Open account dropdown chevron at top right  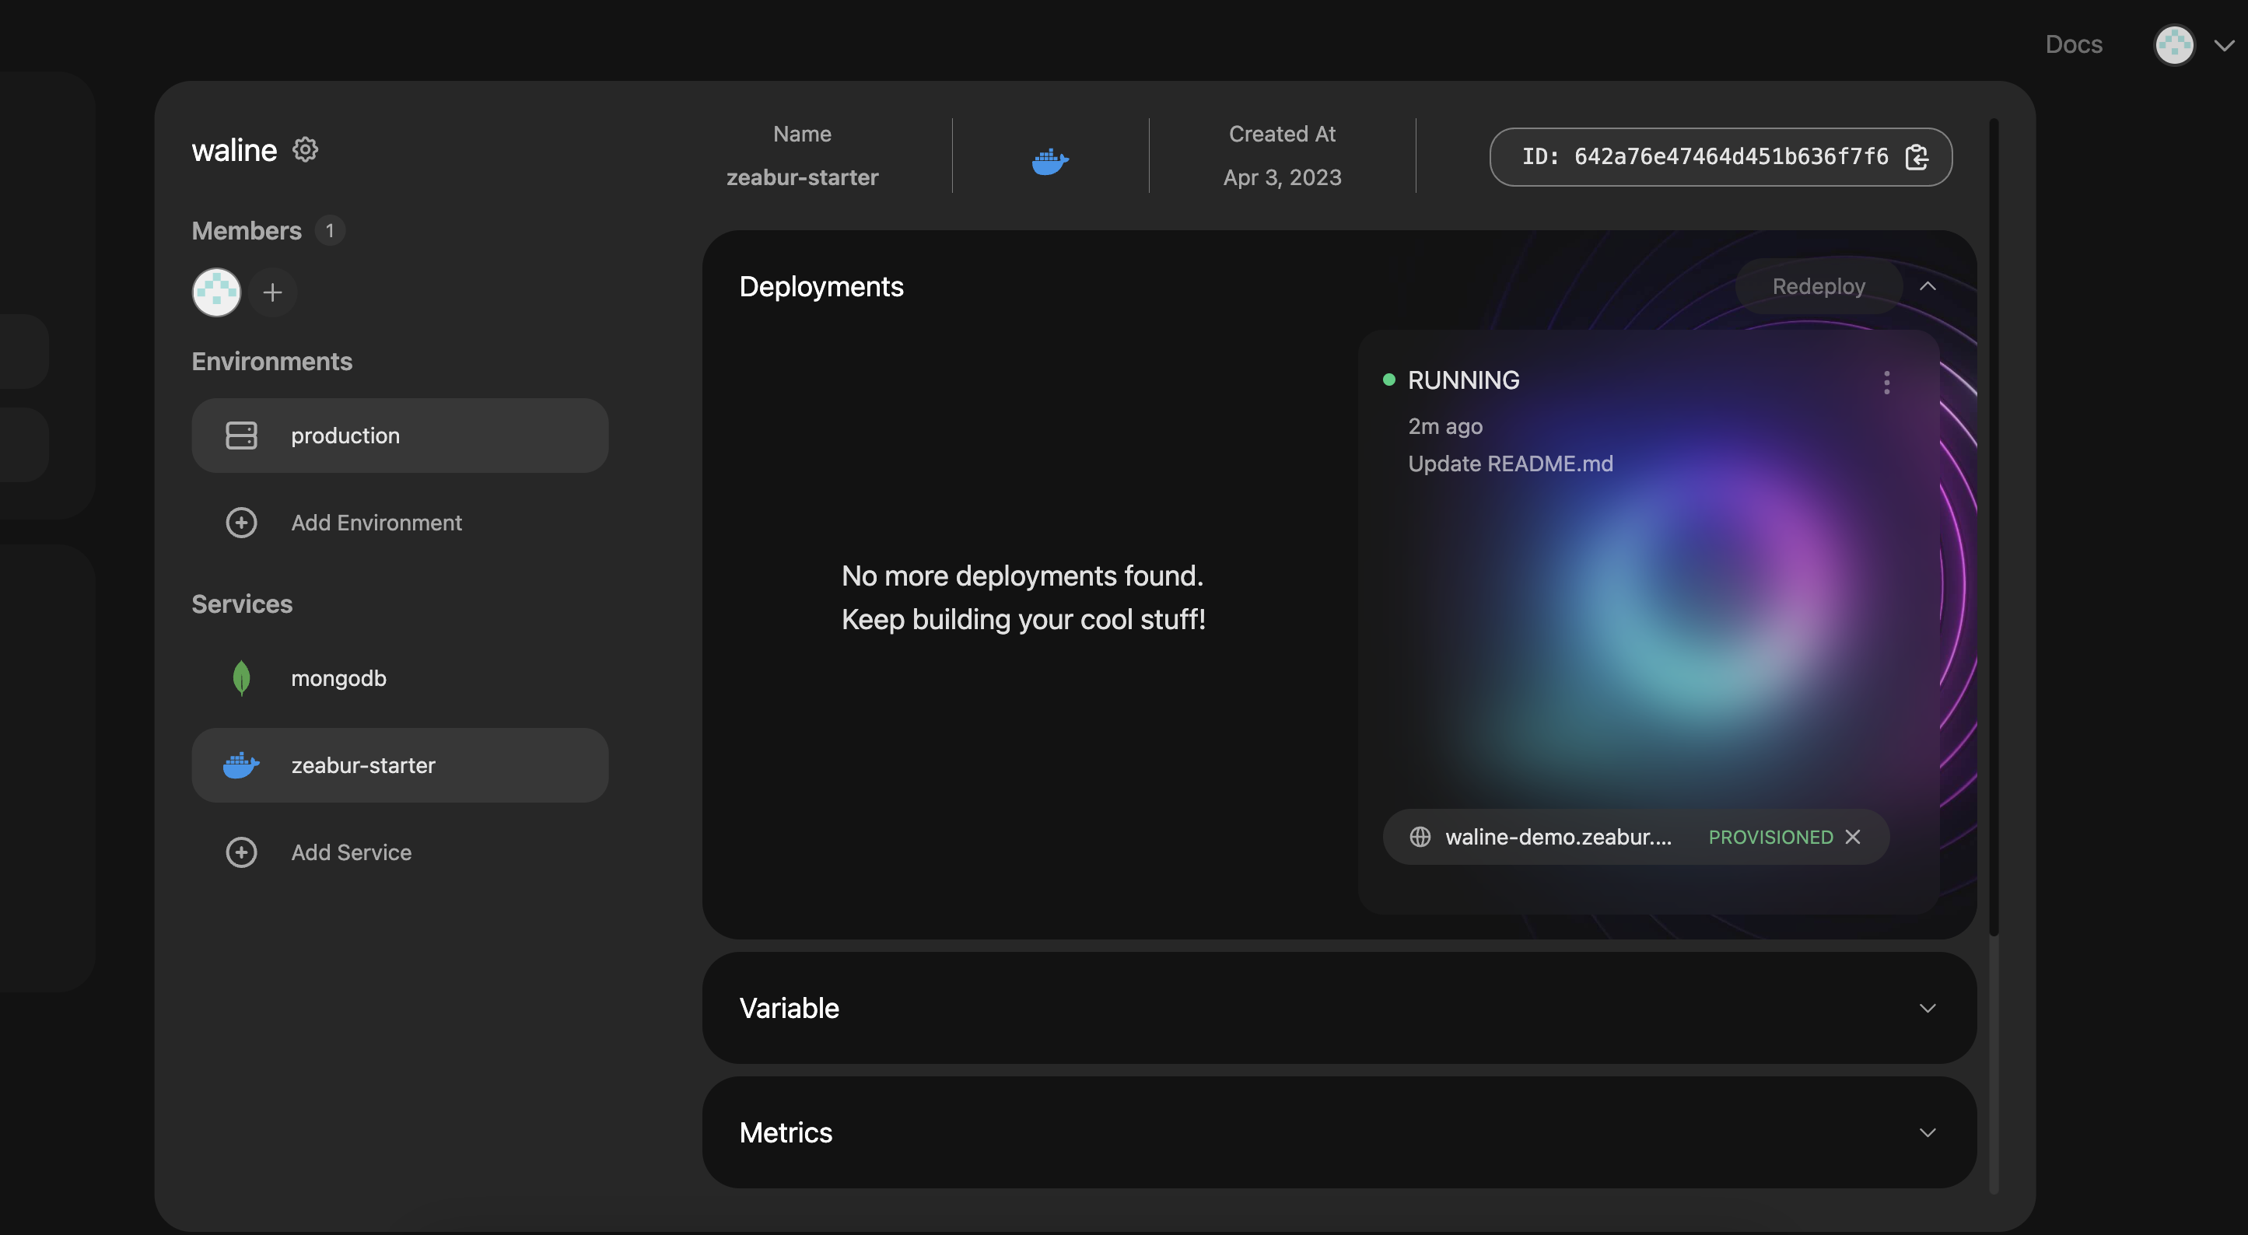point(2225,45)
